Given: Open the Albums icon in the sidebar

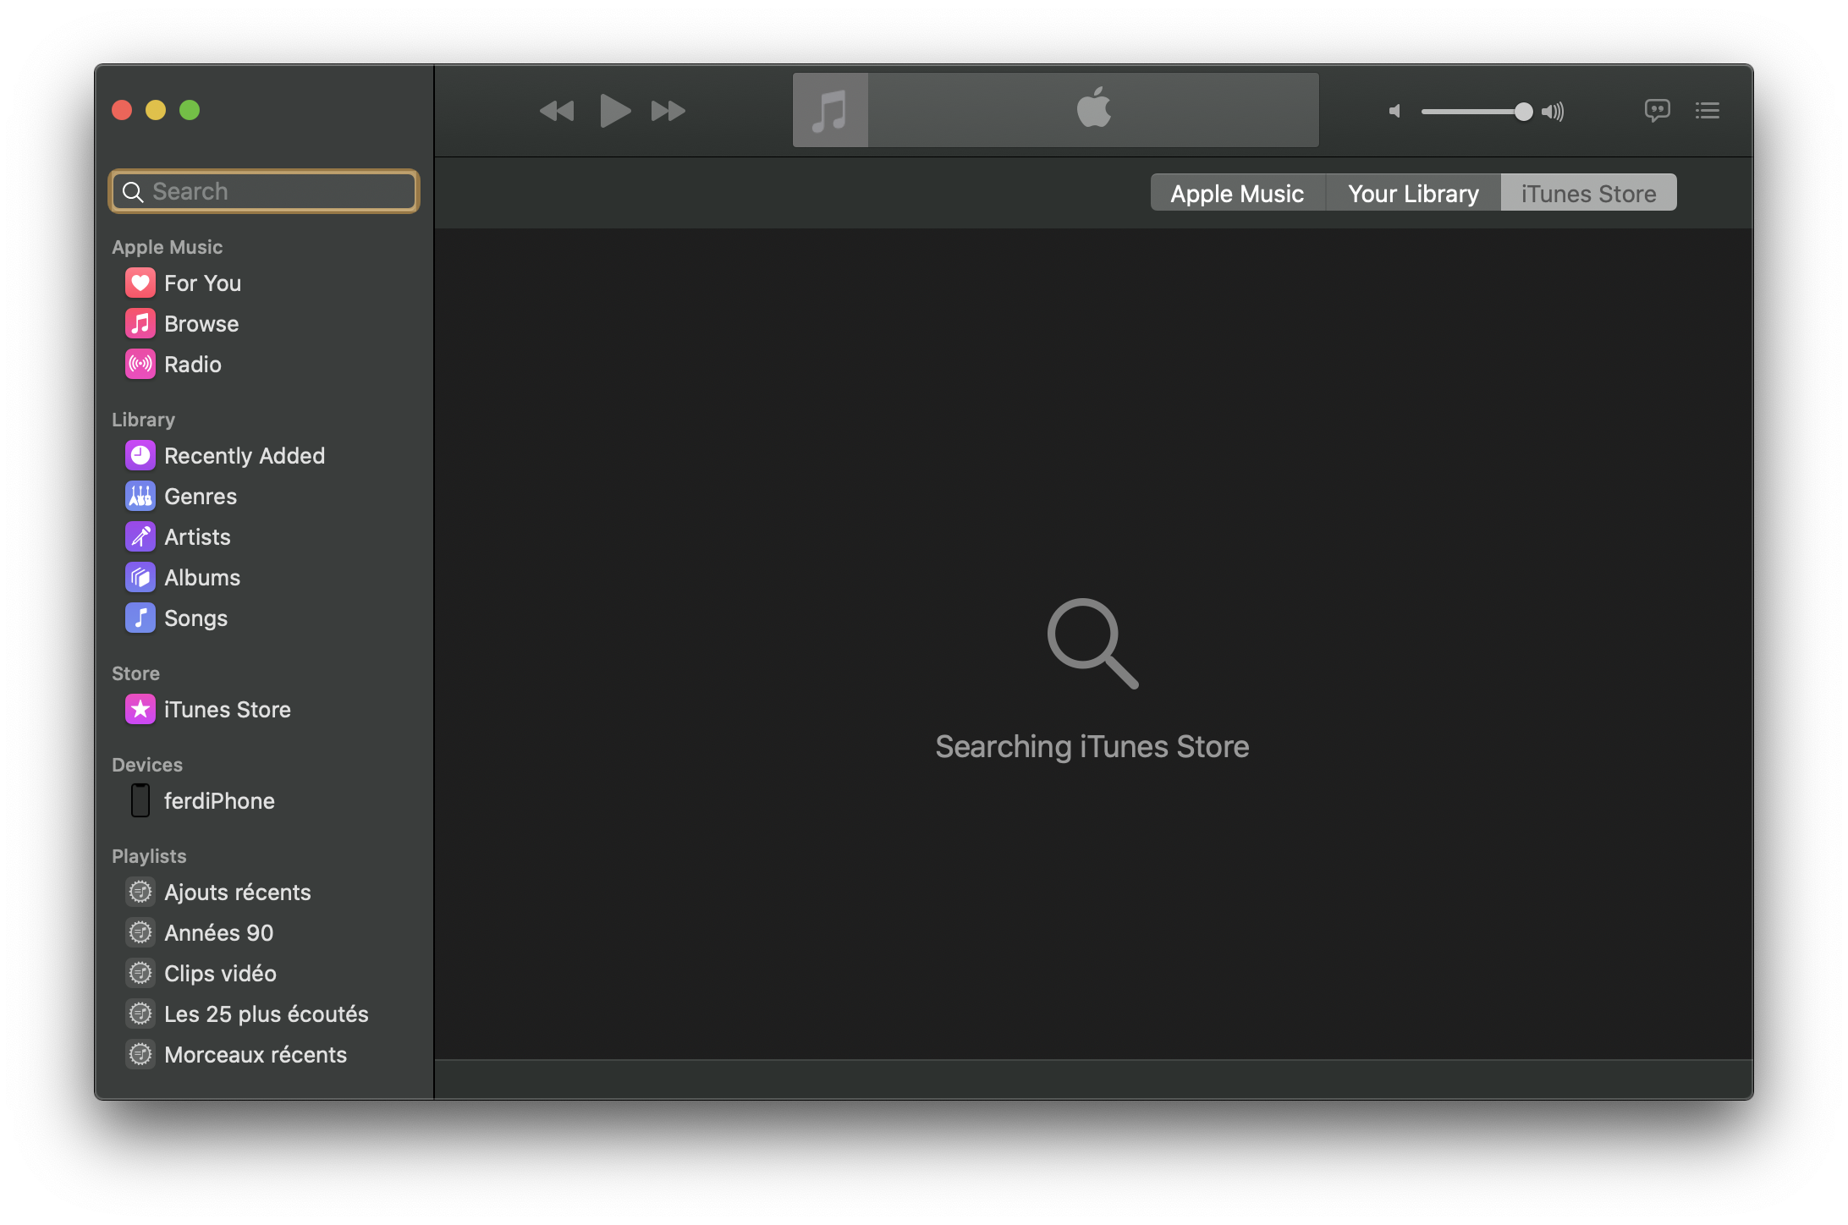Looking at the screenshot, I should pos(140,578).
